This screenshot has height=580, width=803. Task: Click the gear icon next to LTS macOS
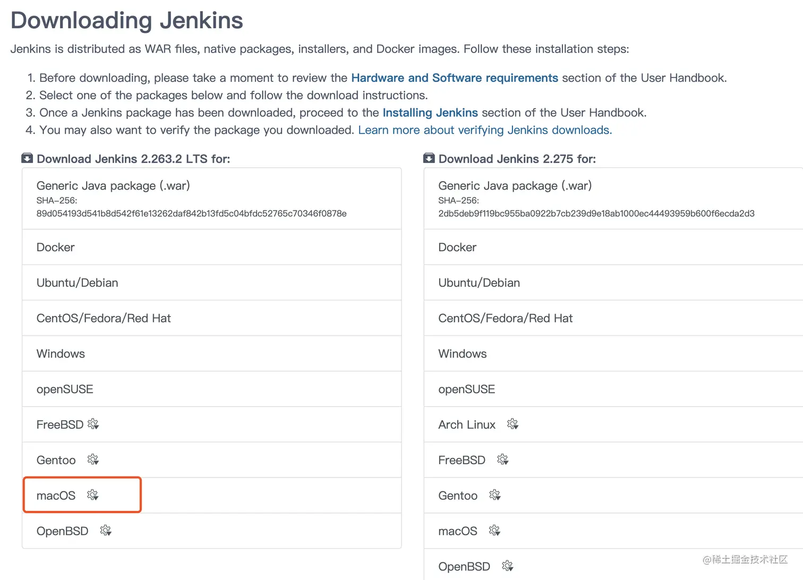point(93,495)
